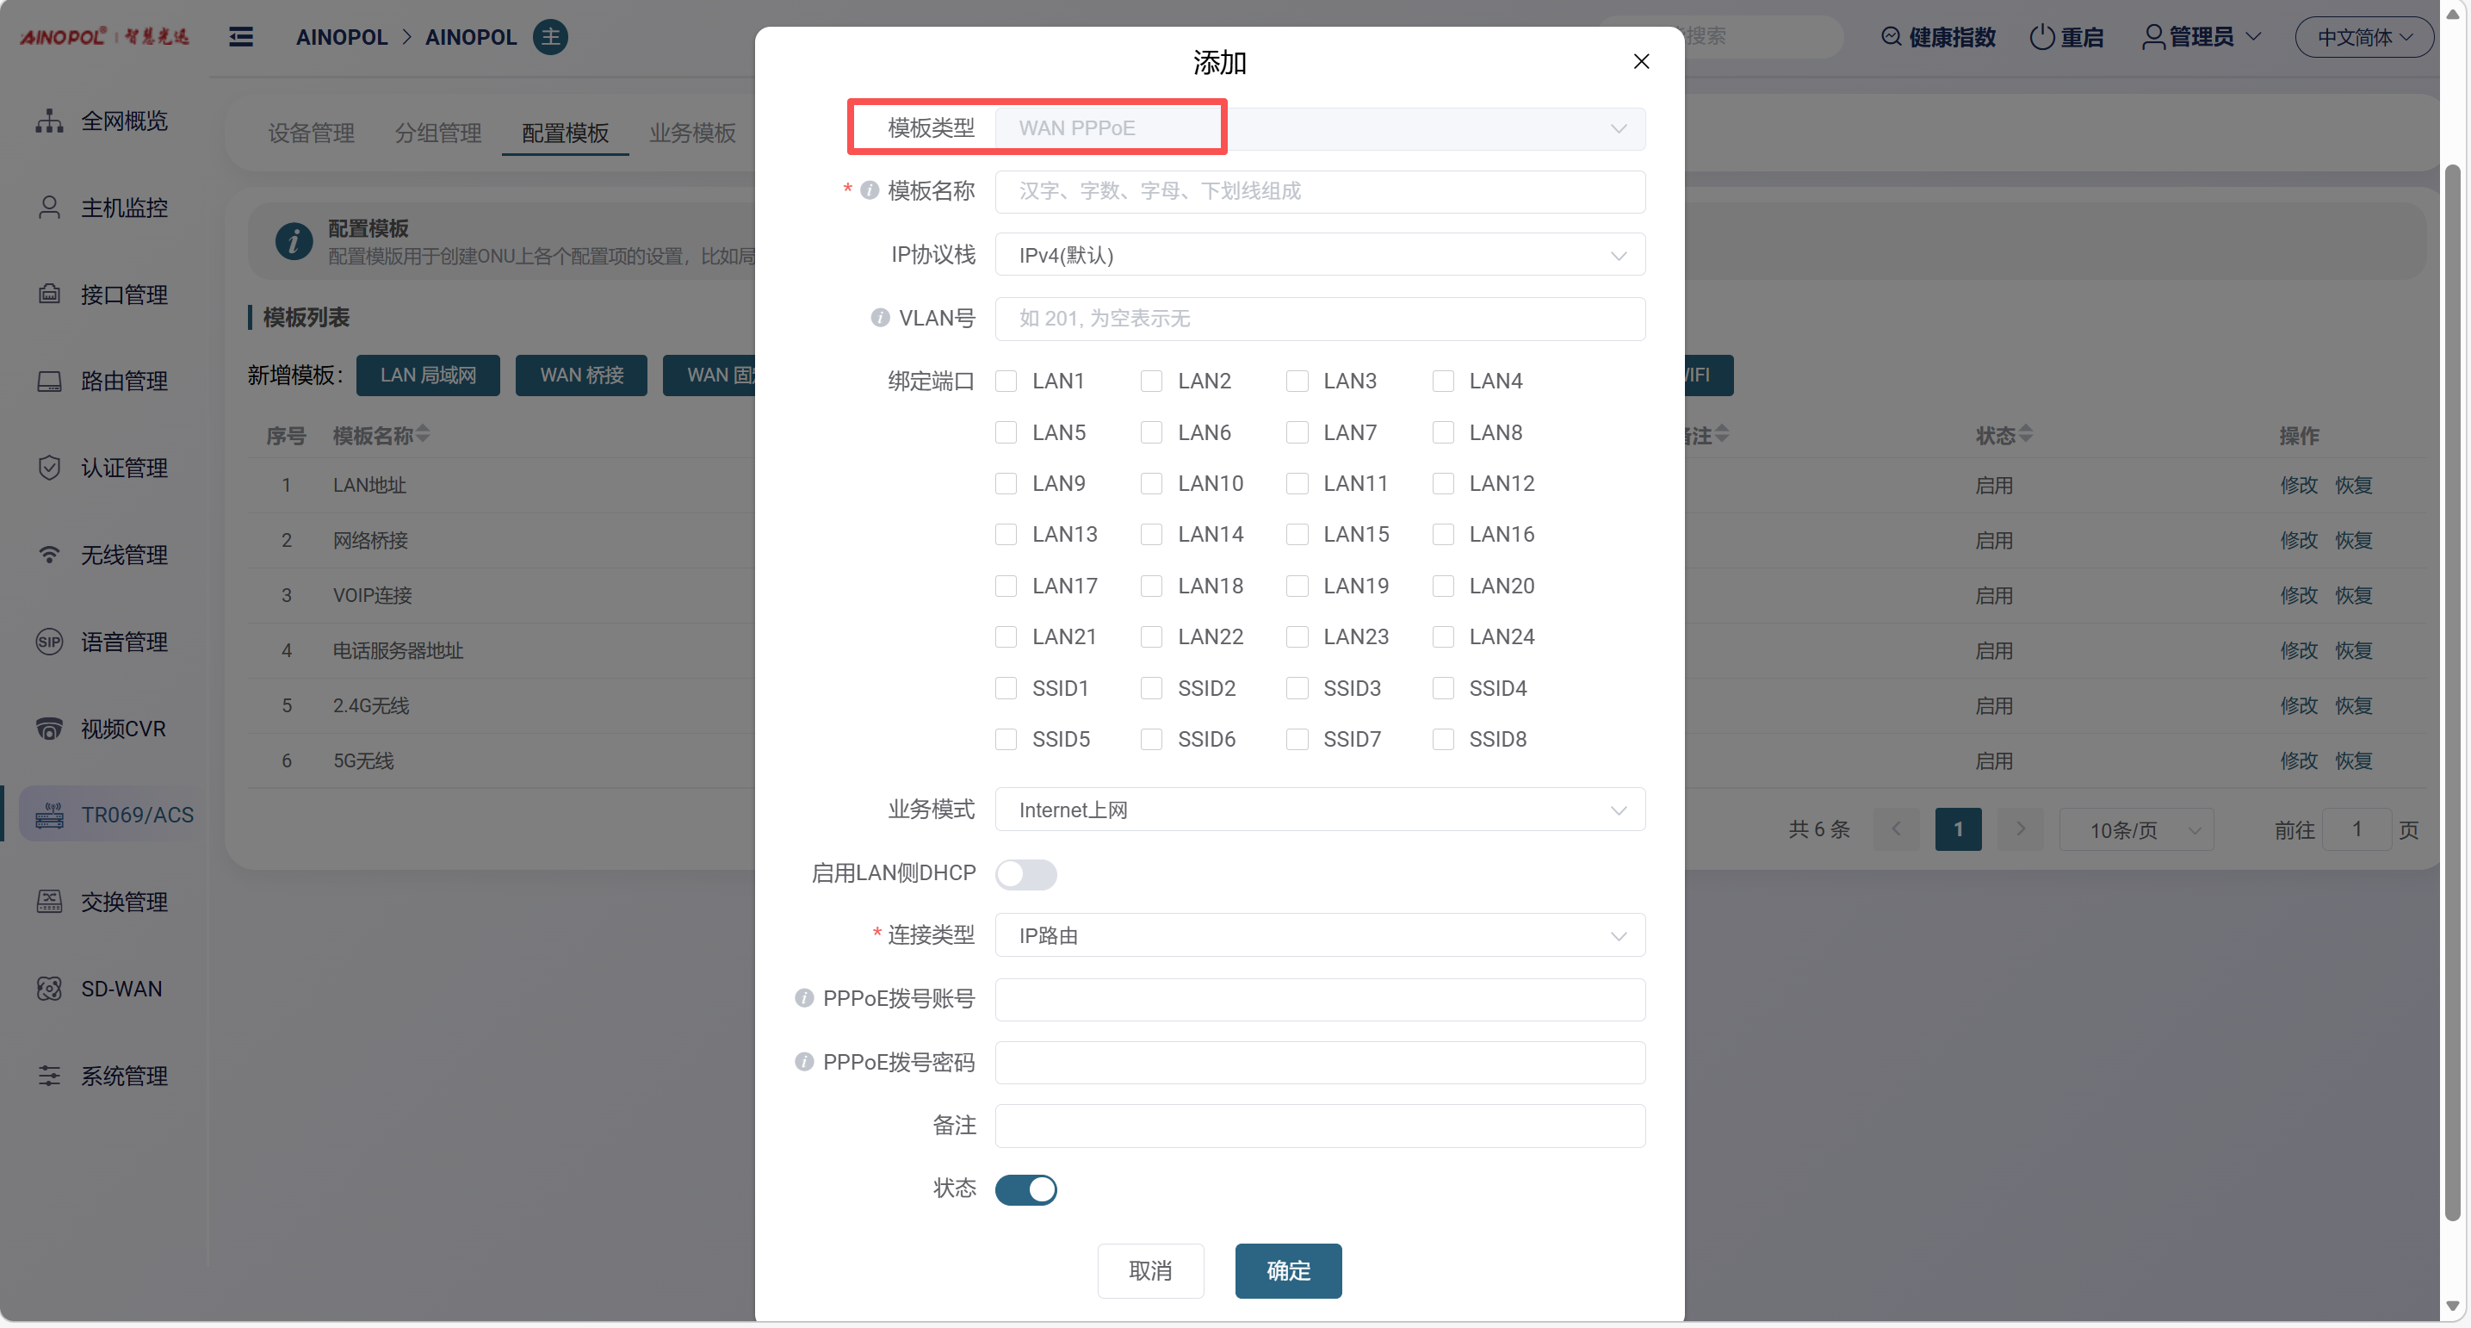Switch to the 设备管理 tab

[311, 133]
